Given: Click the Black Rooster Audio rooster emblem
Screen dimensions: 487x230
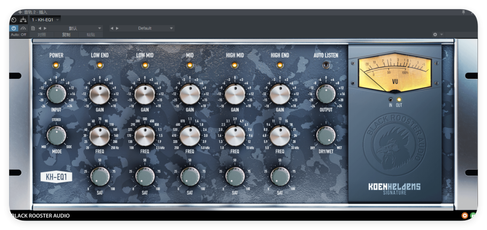Looking at the screenshot, I should [x=395, y=145].
